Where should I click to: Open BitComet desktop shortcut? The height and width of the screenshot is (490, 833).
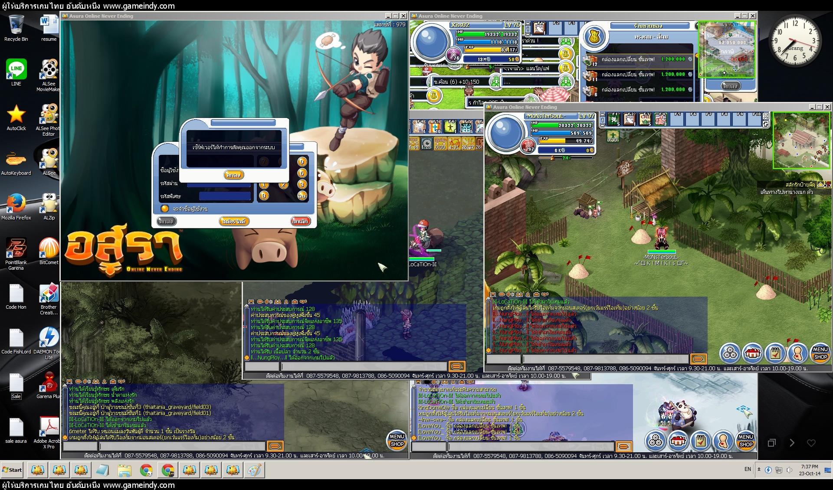tap(49, 251)
